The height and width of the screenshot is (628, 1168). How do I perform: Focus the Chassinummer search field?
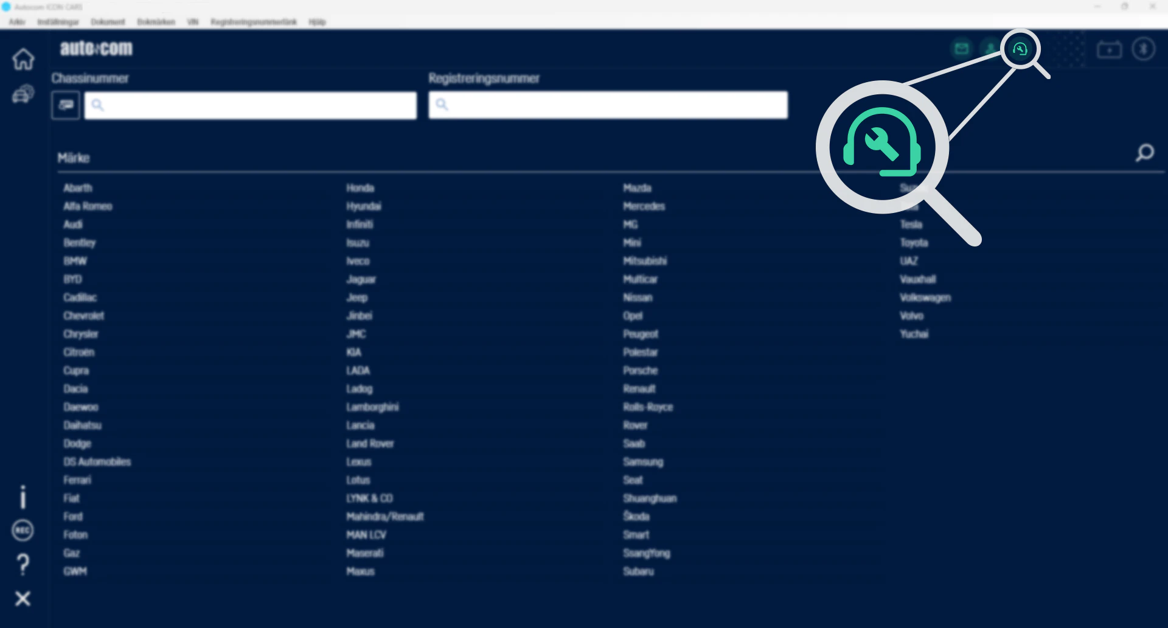[x=251, y=105]
